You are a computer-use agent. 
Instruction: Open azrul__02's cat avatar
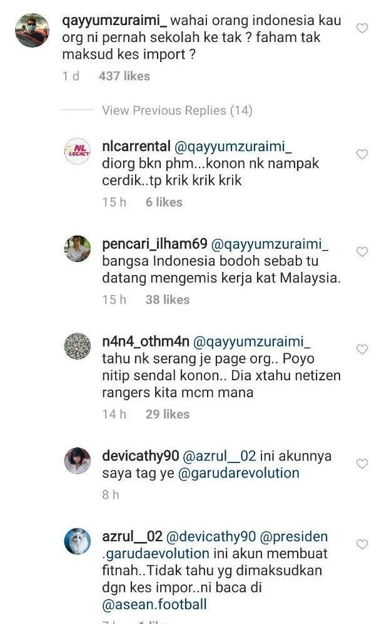click(x=78, y=542)
